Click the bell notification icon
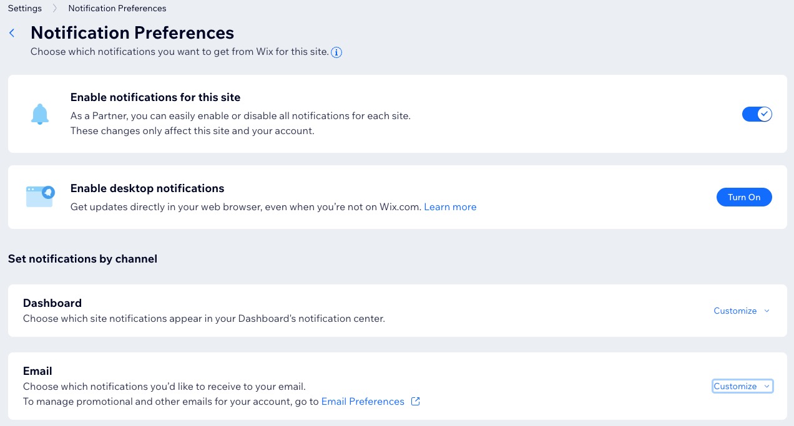Viewport: 794px width, 426px height. pos(40,114)
